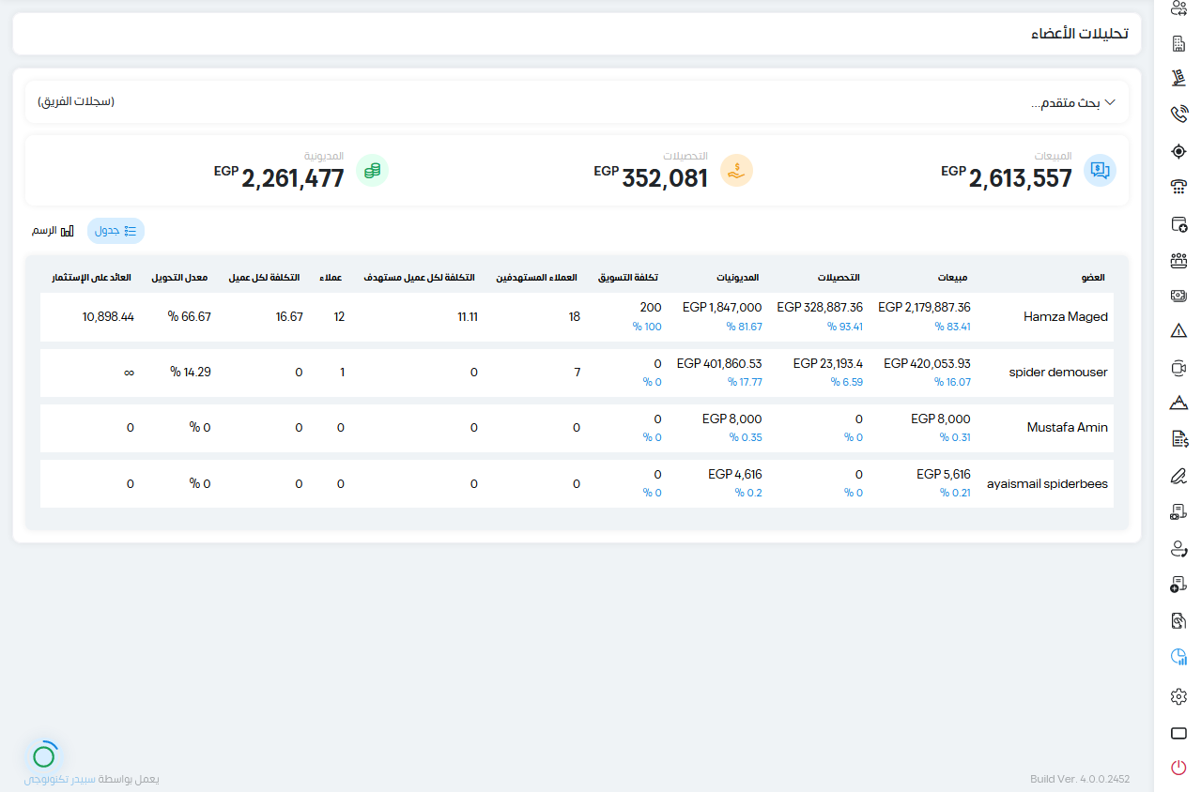Viewport: 1201px width, 792px height.
Task: Open the crosshair target icon in sidebar
Action: pos(1179,151)
